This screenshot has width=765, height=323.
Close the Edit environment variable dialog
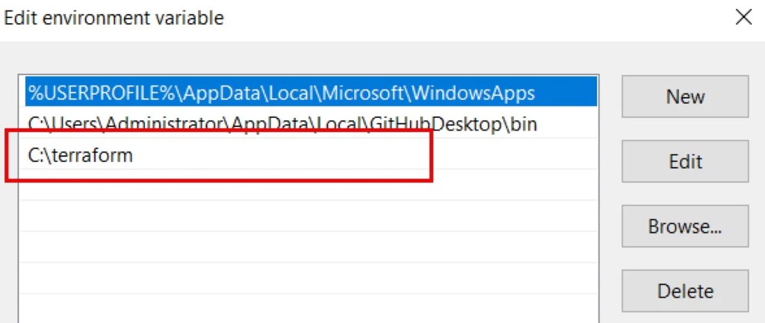click(743, 18)
